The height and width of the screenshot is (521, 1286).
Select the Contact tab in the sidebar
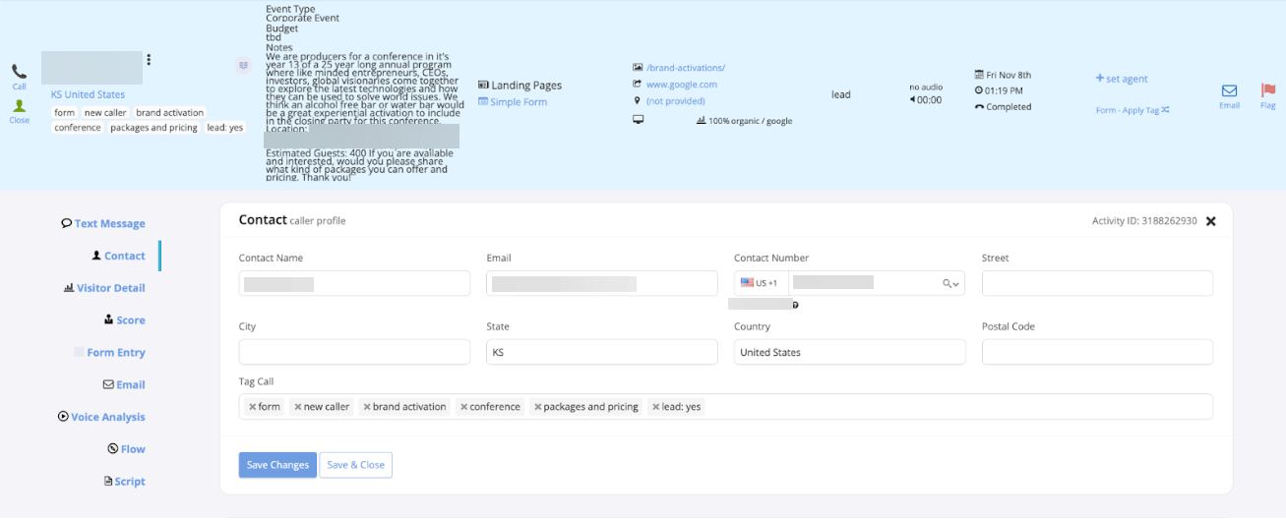pyautogui.click(x=118, y=256)
